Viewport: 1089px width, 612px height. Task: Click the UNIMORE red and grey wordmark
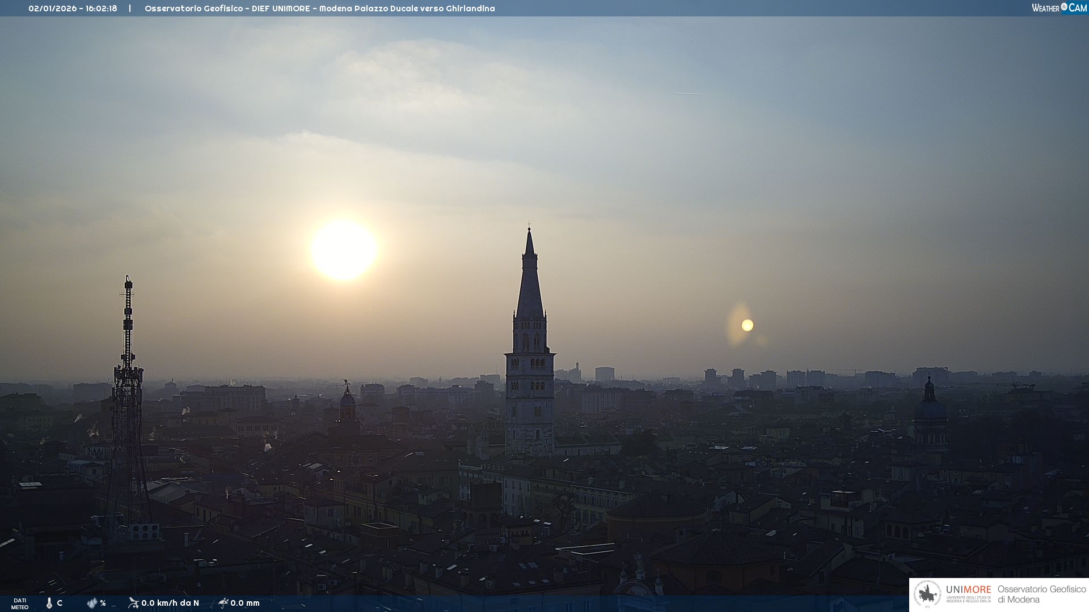coord(968,590)
